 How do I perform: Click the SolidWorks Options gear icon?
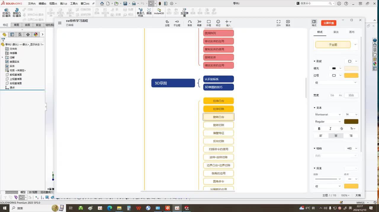[x=171, y=4]
